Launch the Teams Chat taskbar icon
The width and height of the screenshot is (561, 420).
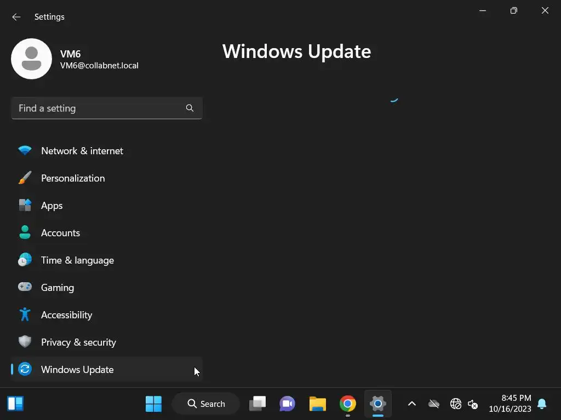(287, 404)
